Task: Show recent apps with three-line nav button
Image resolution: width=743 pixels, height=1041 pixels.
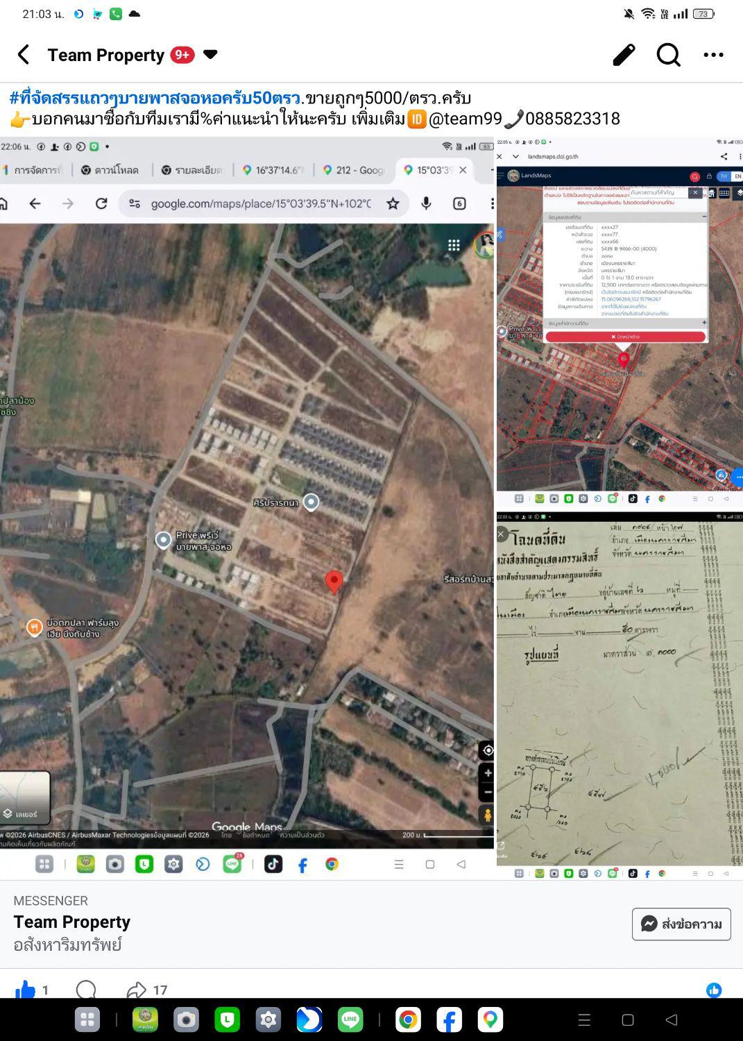Action: [584, 1019]
